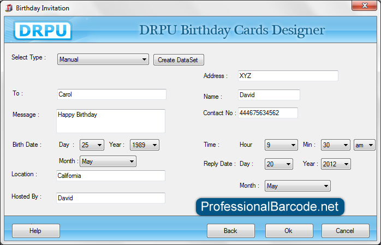
Task: Click the Hosted By field
Action: (111, 198)
